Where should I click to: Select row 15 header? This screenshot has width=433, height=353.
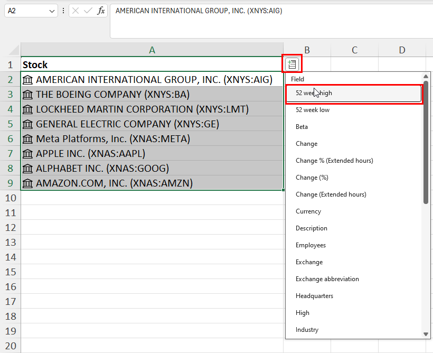click(x=11, y=272)
